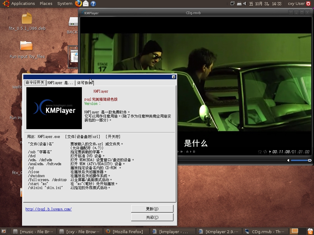Switch to Mozilla Firefox taskbar window

click(x=126, y=232)
